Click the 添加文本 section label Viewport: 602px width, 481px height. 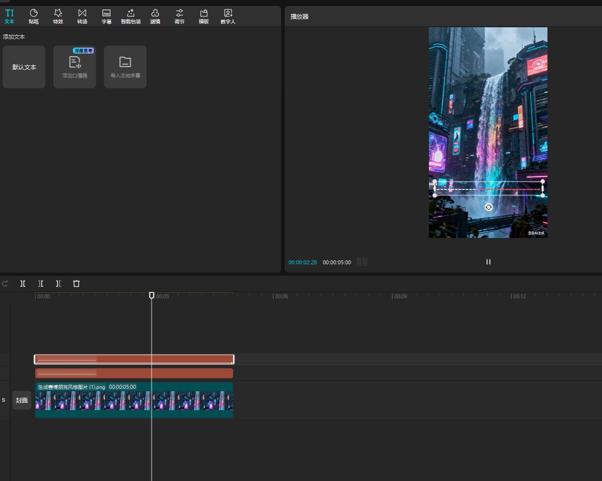(14, 37)
